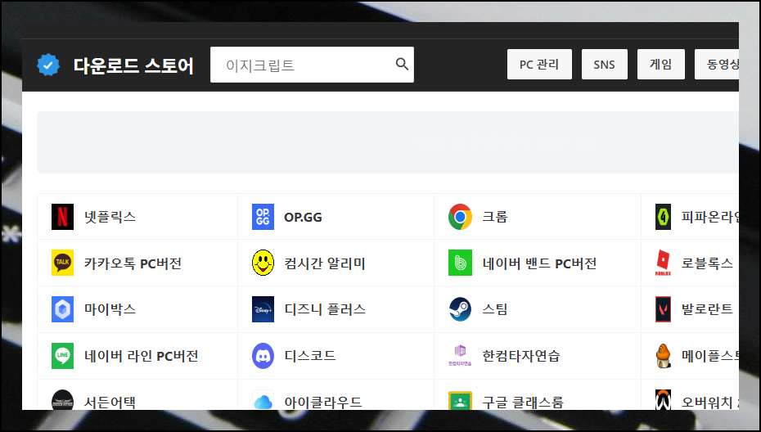The height and width of the screenshot is (432, 761).
Task: Open 네이버 라인 PC버전 link
Action: point(142,356)
